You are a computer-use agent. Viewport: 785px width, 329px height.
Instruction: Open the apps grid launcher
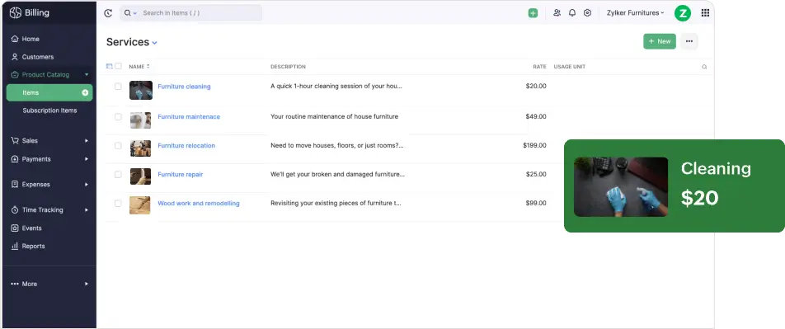(x=705, y=13)
